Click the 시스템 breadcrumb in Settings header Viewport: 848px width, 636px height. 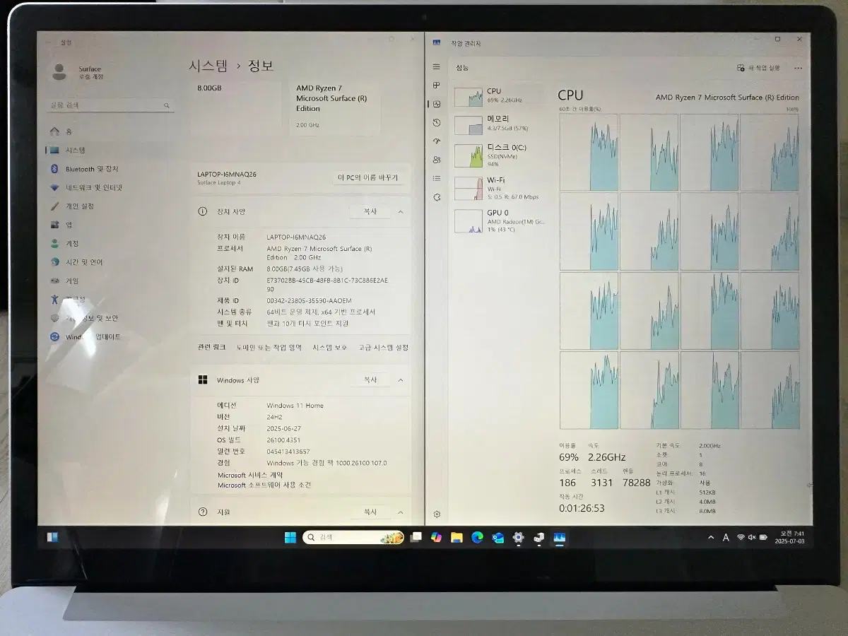(208, 66)
